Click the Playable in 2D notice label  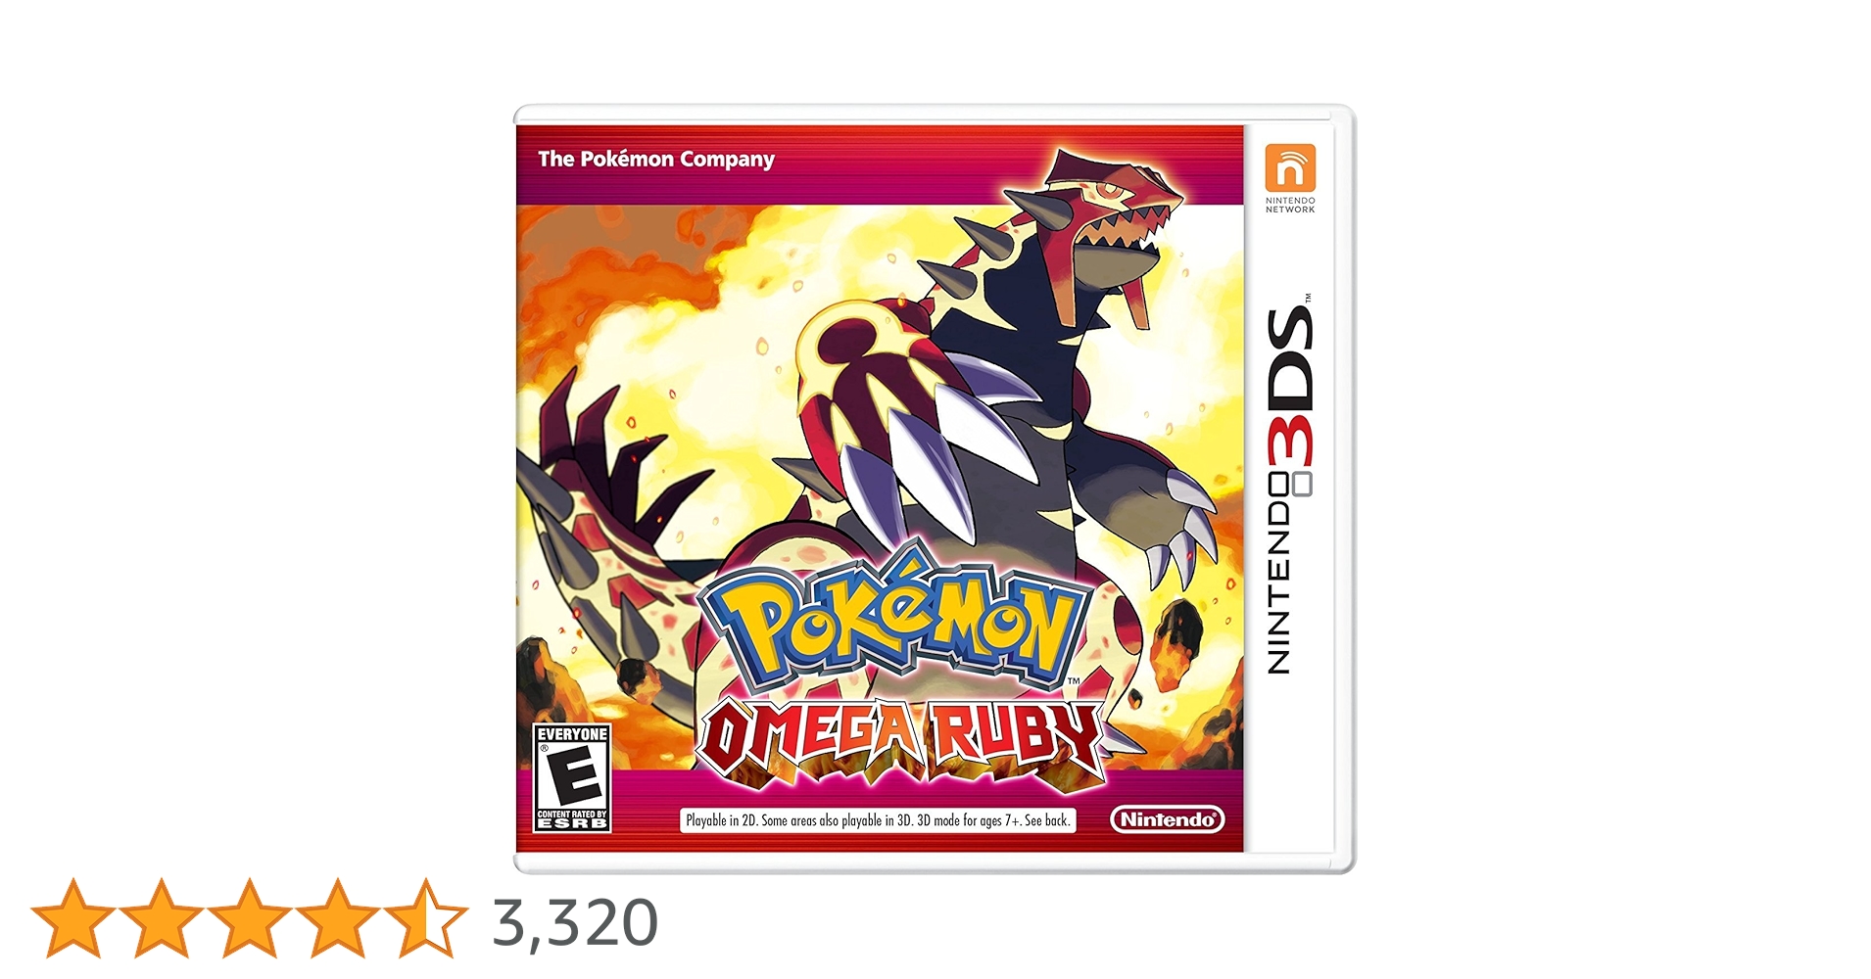[x=878, y=820]
